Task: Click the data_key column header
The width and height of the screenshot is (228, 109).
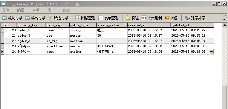Action: tap(58, 25)
